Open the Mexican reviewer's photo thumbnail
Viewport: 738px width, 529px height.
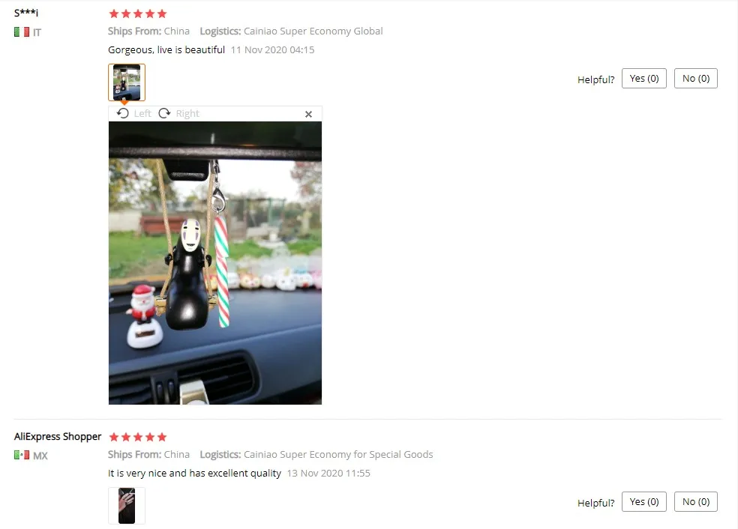pos(127,506)
